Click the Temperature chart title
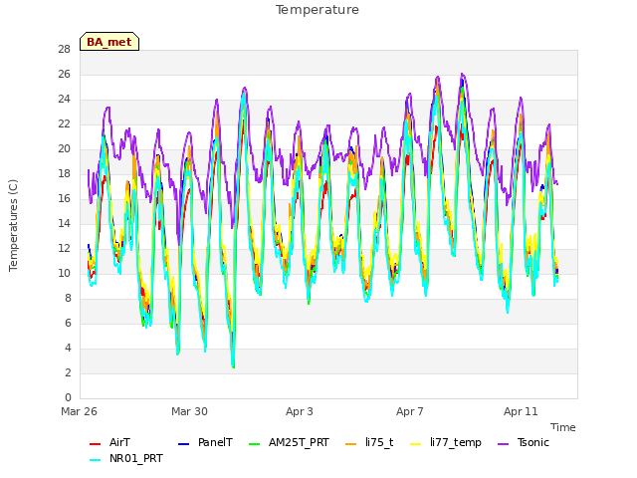The height and width of the screenshot is (478, 637). coord(318,10)
